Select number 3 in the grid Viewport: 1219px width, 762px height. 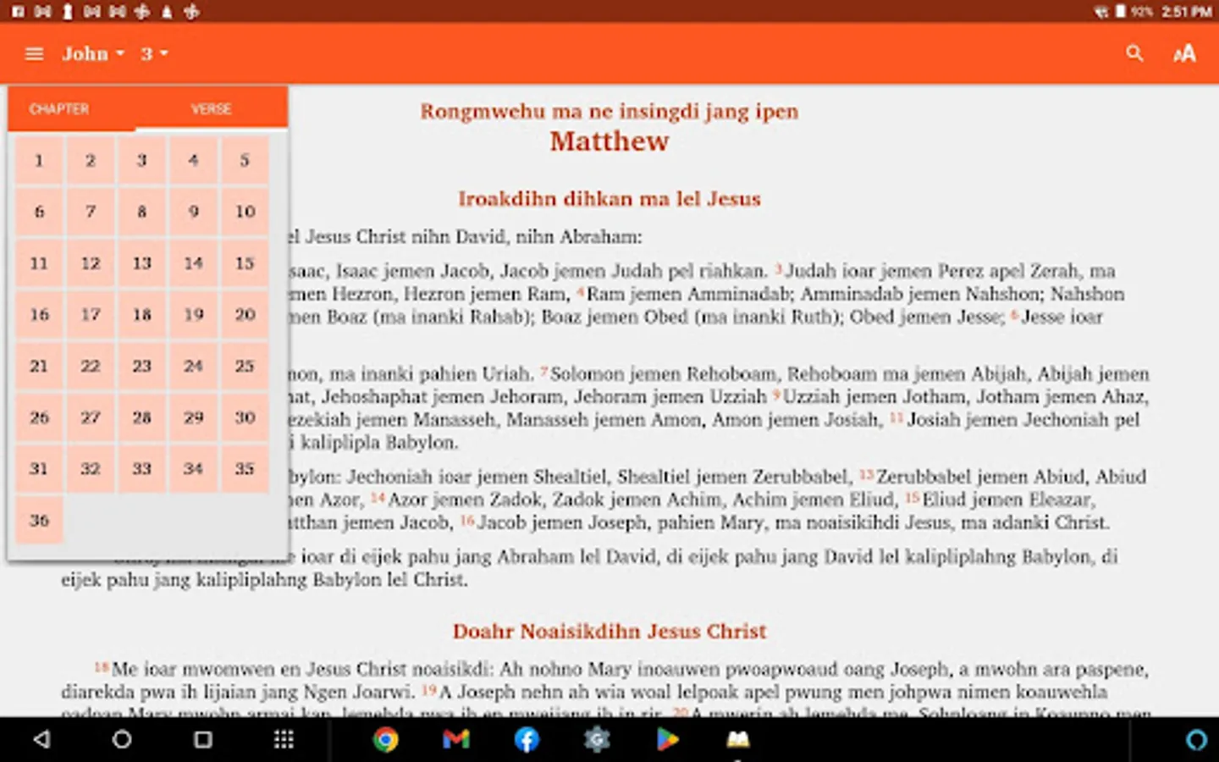coord(142,160)
